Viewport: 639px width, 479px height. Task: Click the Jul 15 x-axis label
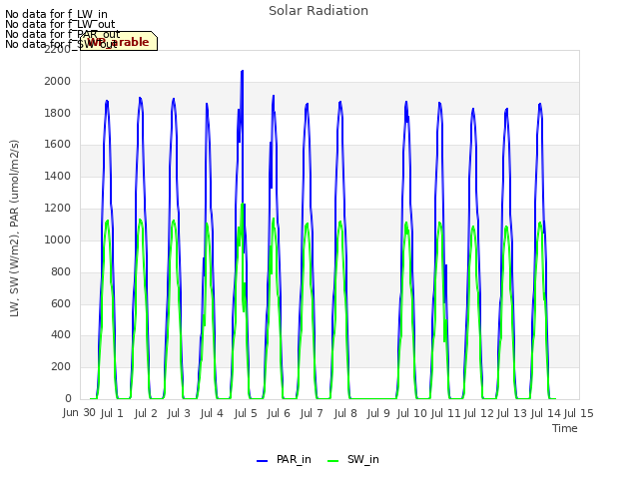[579, 414]
